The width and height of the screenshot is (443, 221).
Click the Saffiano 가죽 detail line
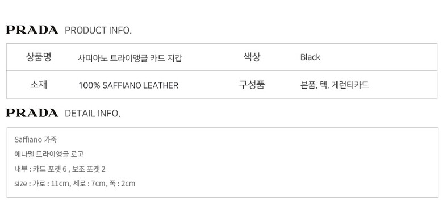tap(36, 140)
